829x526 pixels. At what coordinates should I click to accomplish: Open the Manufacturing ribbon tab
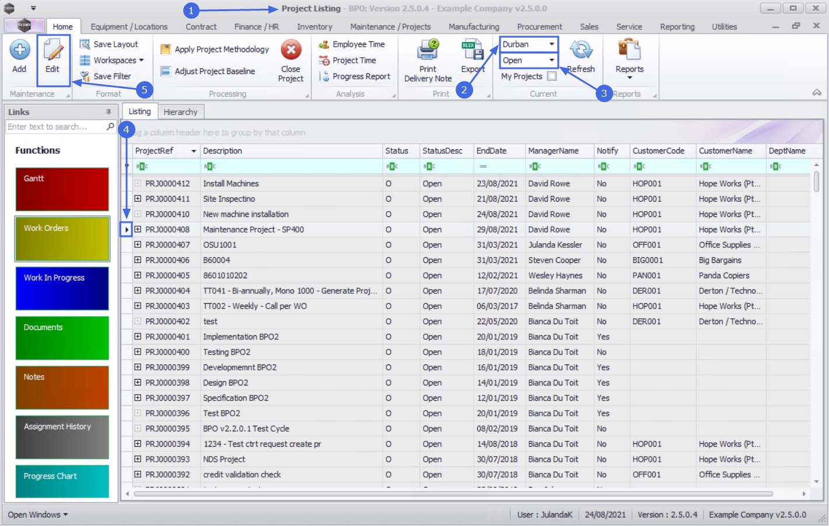pyautogui.click(x=474, y=27)
